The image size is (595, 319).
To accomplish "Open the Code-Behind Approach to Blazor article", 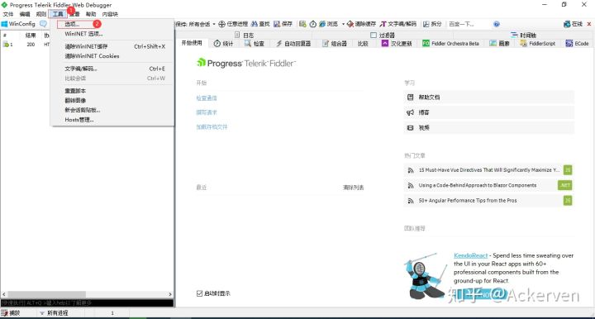I will (x=489, y=185).
